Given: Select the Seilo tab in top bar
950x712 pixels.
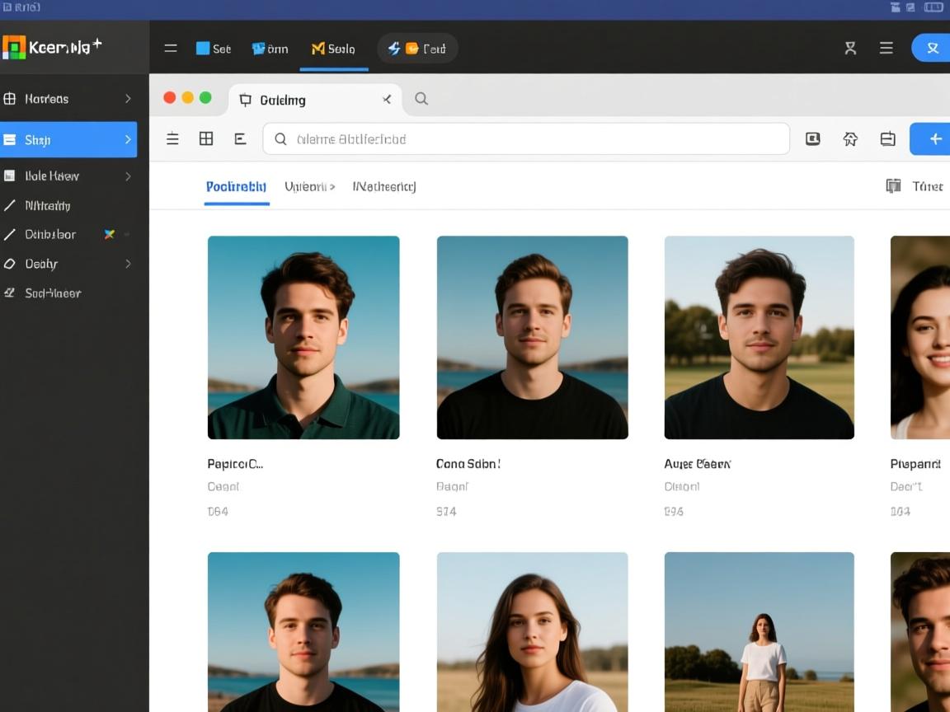Looking at the screenshot, I should click(333, 49).
